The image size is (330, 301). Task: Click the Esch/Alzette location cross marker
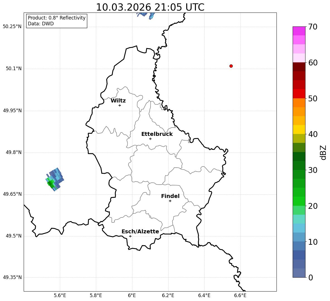coord(130,236)
